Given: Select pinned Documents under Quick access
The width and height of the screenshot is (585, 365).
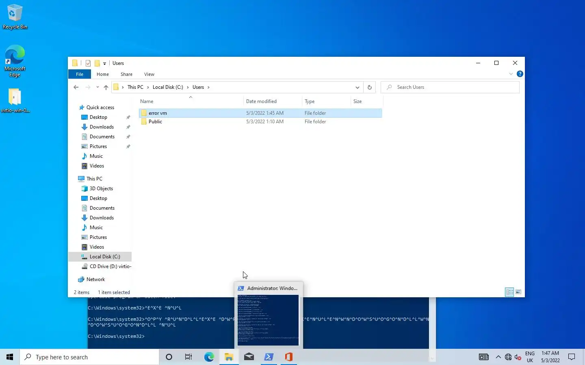Looking at the screenshot, I should (102, 137).
